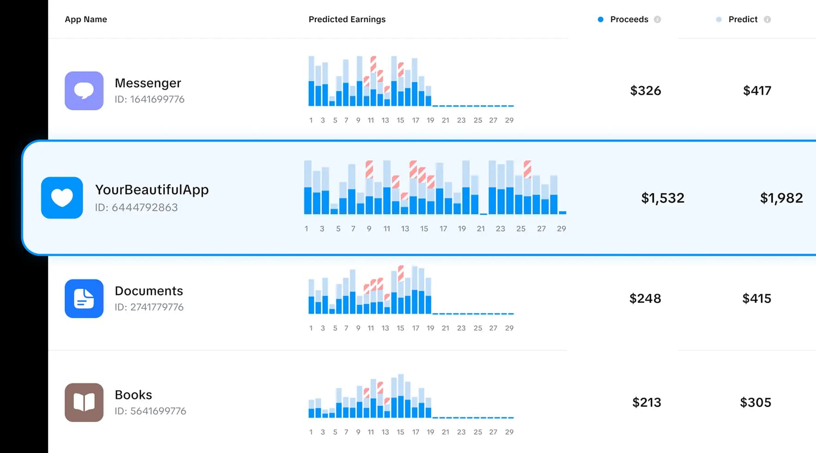Click the $1,982 predicted value for YourBeautifulApp
Image resolution: width=816 pixels, height=453 pixels.
(x=781, y=198)
